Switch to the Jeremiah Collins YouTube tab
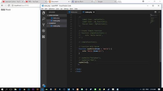The width and height of the screenshot is (163, 91). pos(13,2)
